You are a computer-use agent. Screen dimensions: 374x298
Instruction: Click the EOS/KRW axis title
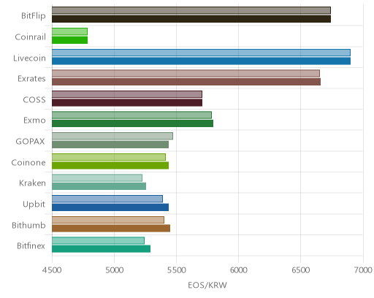pos(207,285)
